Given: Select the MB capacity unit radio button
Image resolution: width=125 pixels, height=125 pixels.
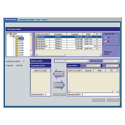Looking at the screenshot, I should [106, 41].
